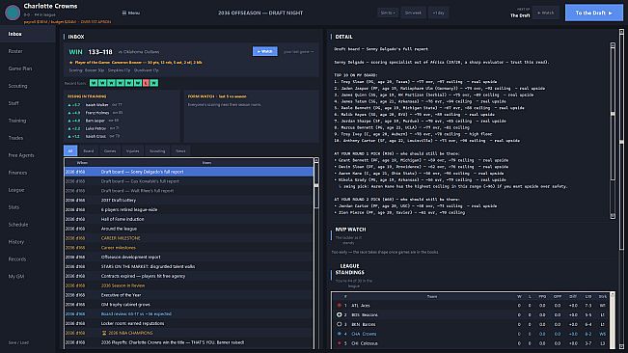
Task: Click the blue Watch button for last game
Action: (264, 51)
